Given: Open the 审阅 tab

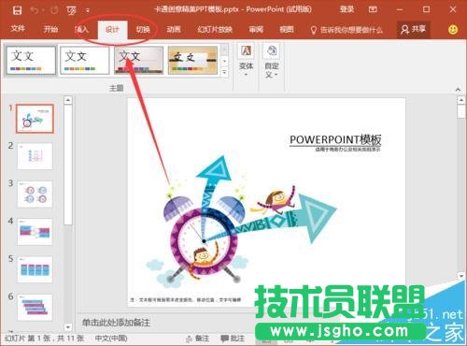Looking at the screenshot, I should (256, 29).
